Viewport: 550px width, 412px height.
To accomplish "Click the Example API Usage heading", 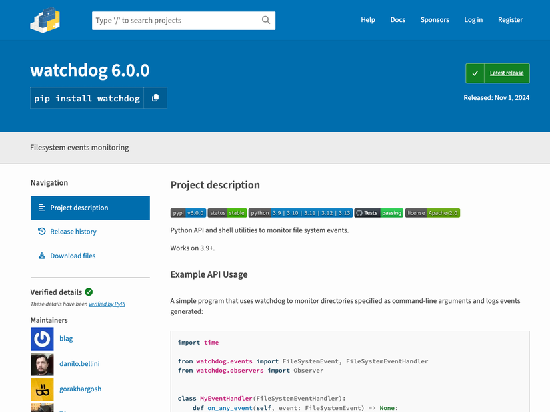I will coord(209,274).
